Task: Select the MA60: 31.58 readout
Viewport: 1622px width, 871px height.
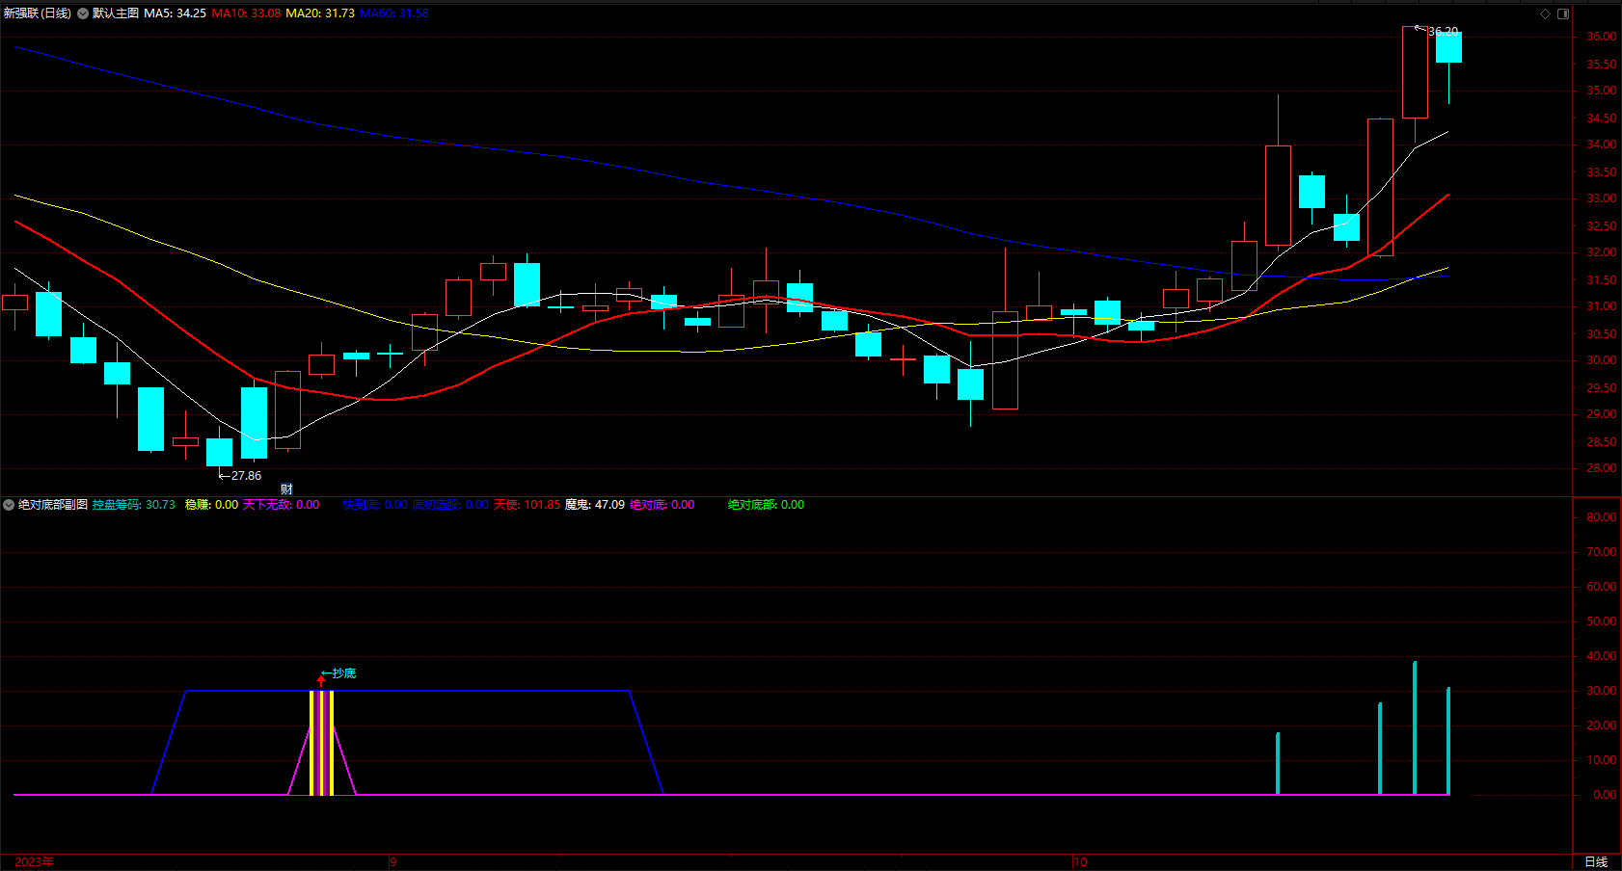Action: click(393, 13)
